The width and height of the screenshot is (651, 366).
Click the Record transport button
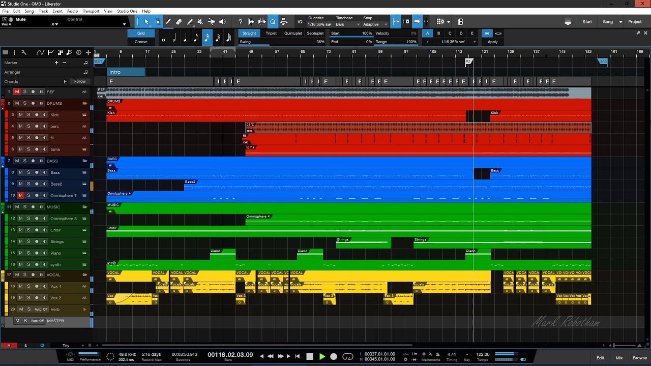[334, 357]
